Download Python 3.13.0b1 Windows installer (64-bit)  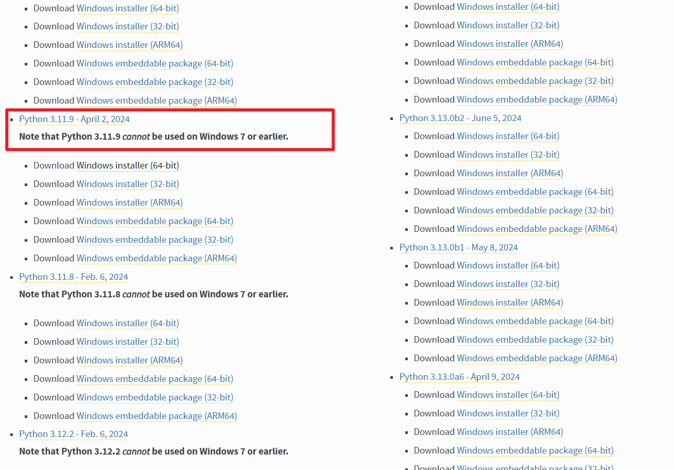(x=508, y=265)
